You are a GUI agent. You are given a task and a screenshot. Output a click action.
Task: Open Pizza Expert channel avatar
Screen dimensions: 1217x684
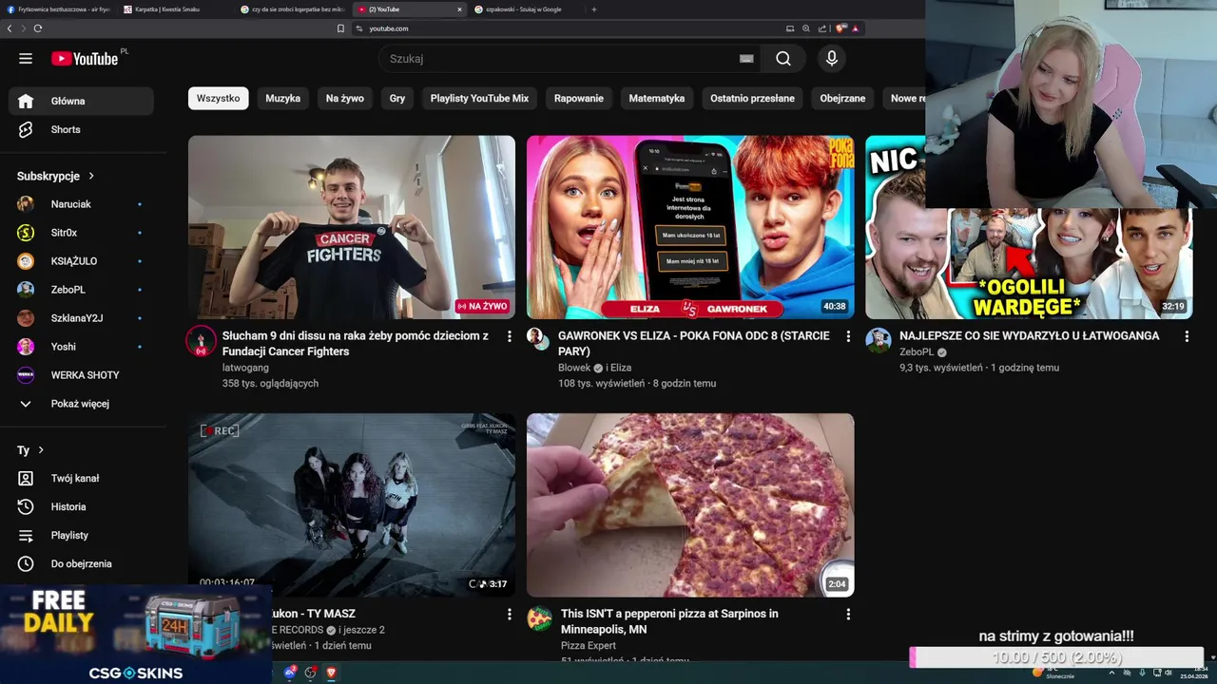tap(539, 618)
